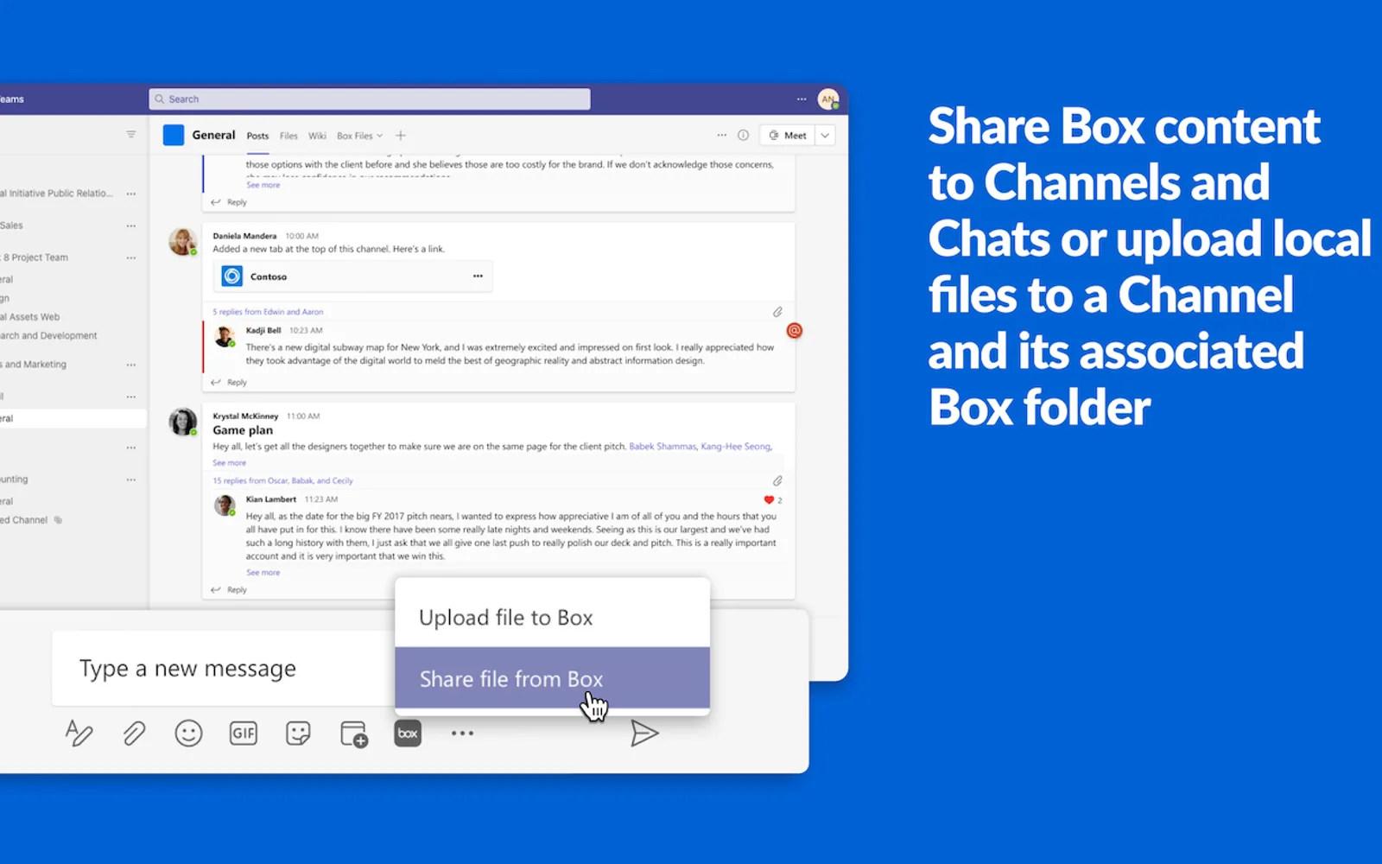Expand 5 replies from Edwin and Aaron
This screenshot has width=1382, height=864.
tap(268, 312)
